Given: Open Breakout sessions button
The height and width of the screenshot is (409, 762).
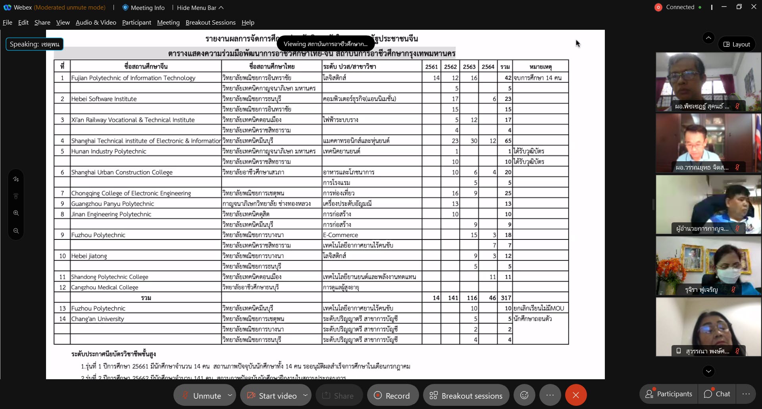Looking at the screenshot, I should (x=466, y=395).
